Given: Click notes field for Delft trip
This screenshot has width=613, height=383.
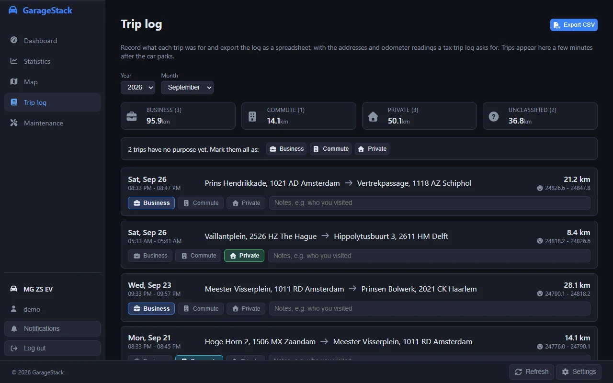Looking at the screenshot, I should pos(429,256).
